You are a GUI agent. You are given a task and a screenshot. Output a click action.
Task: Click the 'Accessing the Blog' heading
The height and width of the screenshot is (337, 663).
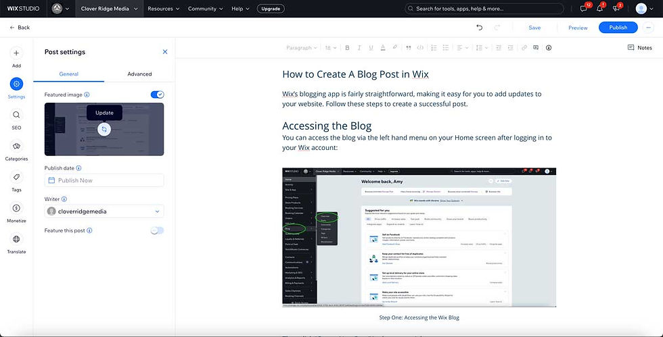coord(327,126)
